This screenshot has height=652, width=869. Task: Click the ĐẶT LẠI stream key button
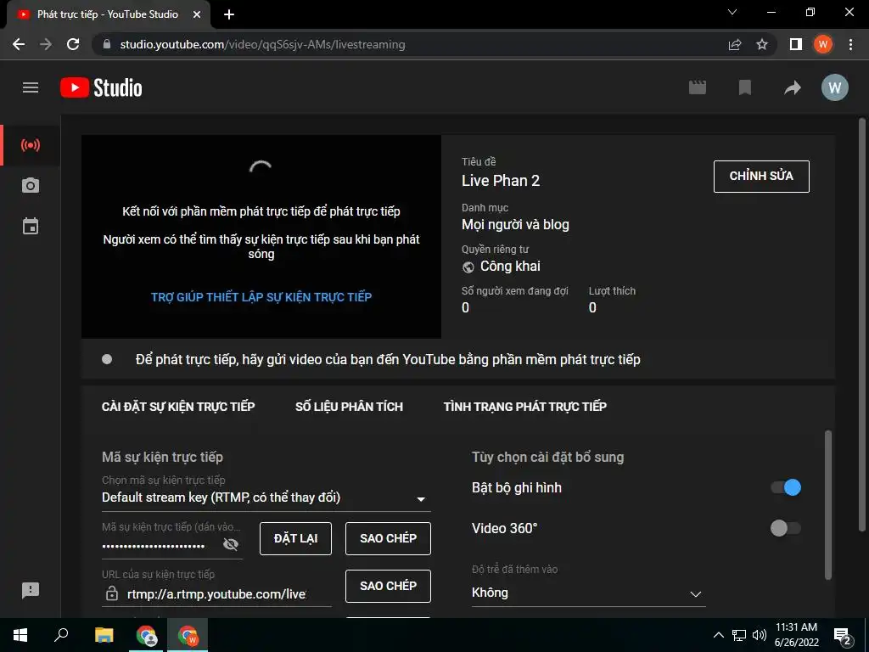[x=295, y=538]
